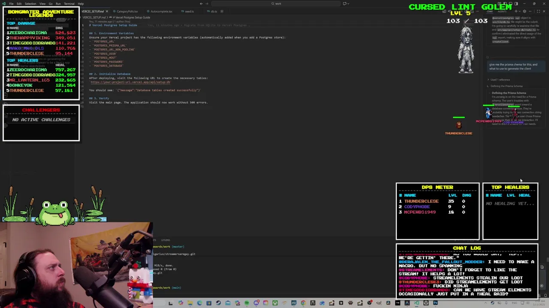
Task: Switch to the db.ts editor tab
Action: pyautogui.click(x=214, y=12)
